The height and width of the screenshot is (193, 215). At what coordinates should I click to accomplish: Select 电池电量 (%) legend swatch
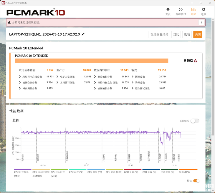pos(169,169)
